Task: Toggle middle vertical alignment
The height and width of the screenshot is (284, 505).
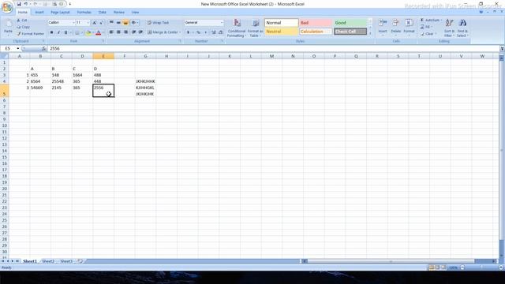Action: [x=118, y=23]
